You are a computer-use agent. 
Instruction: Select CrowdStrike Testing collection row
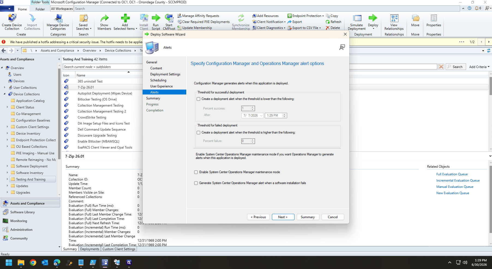(x=92, y=117)
